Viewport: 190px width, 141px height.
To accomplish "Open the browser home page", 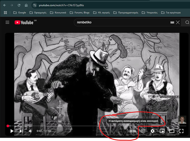I will tap(26, 5).
